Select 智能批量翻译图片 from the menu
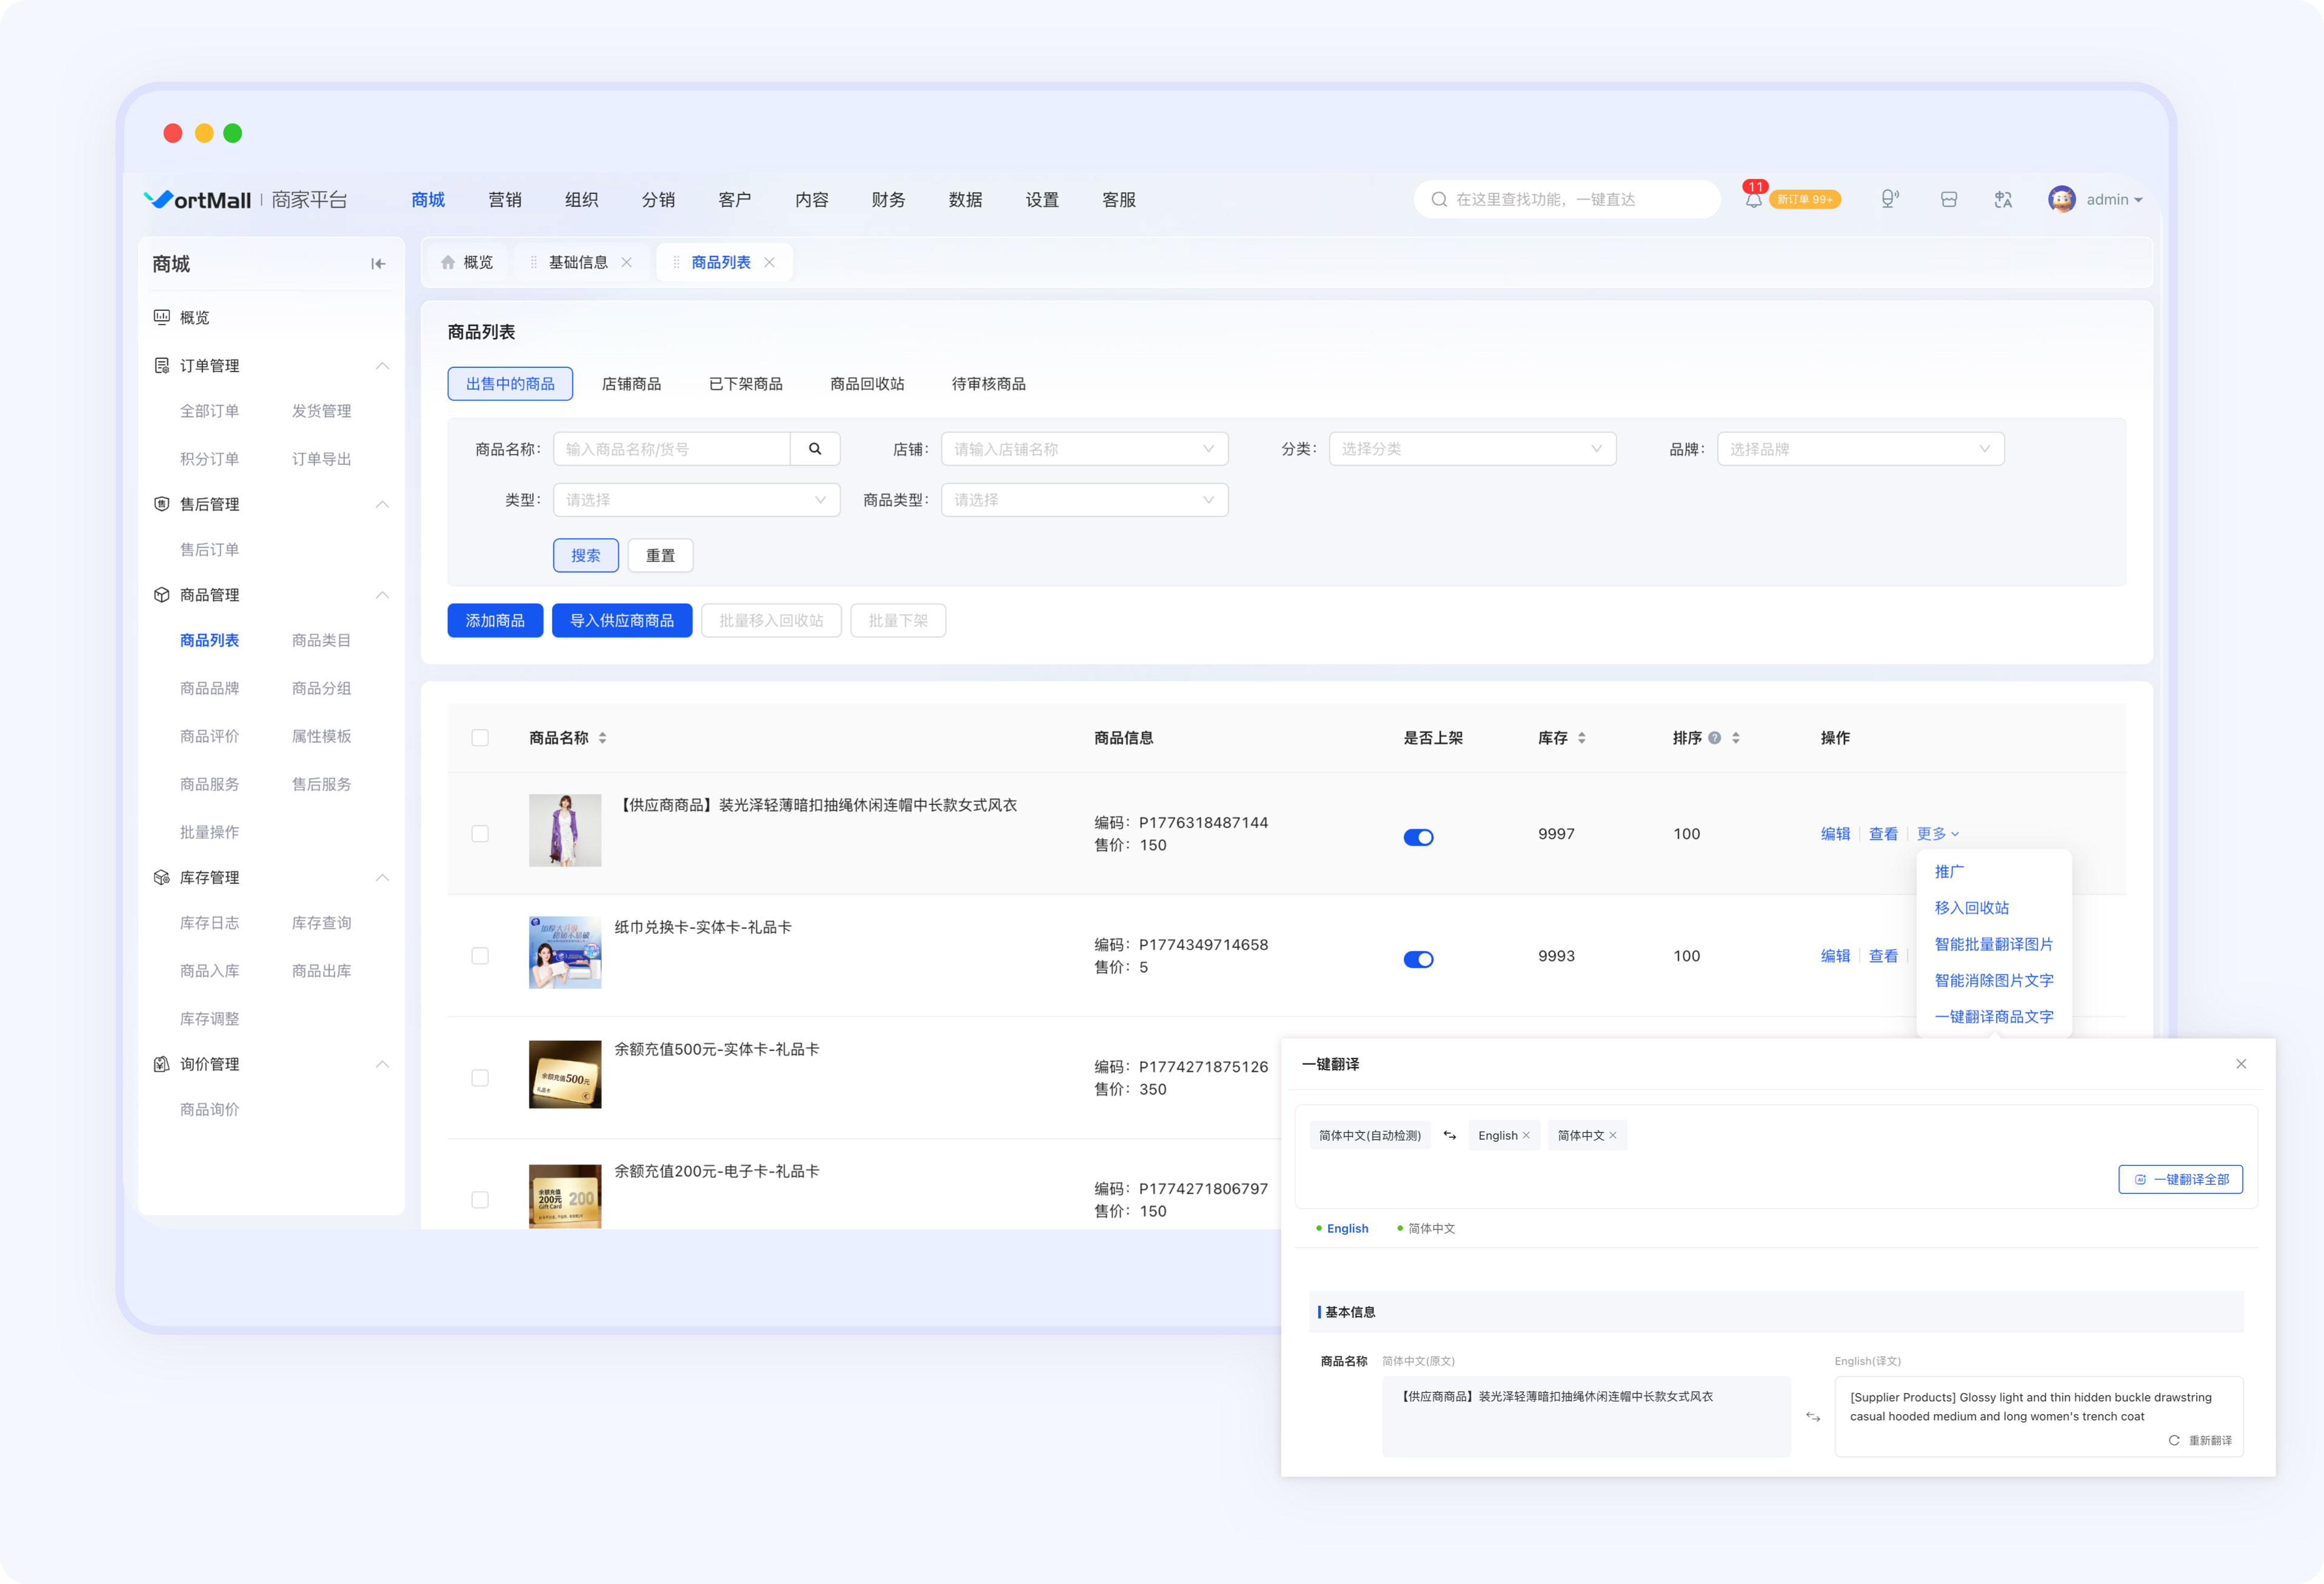 coord(1993,944)
